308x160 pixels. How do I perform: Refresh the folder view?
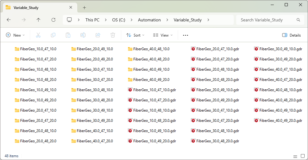[x=53, y=20]
